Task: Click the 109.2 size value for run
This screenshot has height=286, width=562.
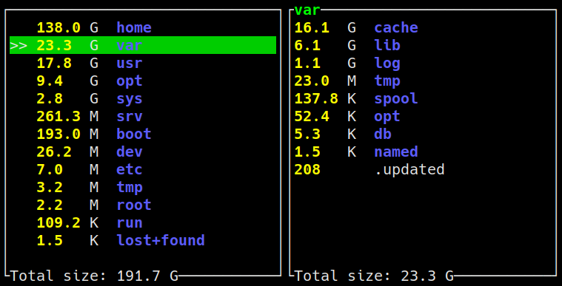Action: tap(58, 222)
